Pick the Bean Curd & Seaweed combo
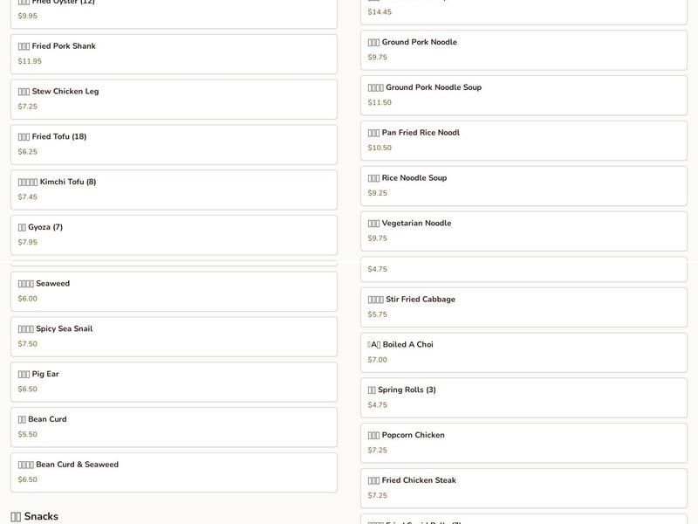This screenshot has height=524, width=698. [174, 472]
